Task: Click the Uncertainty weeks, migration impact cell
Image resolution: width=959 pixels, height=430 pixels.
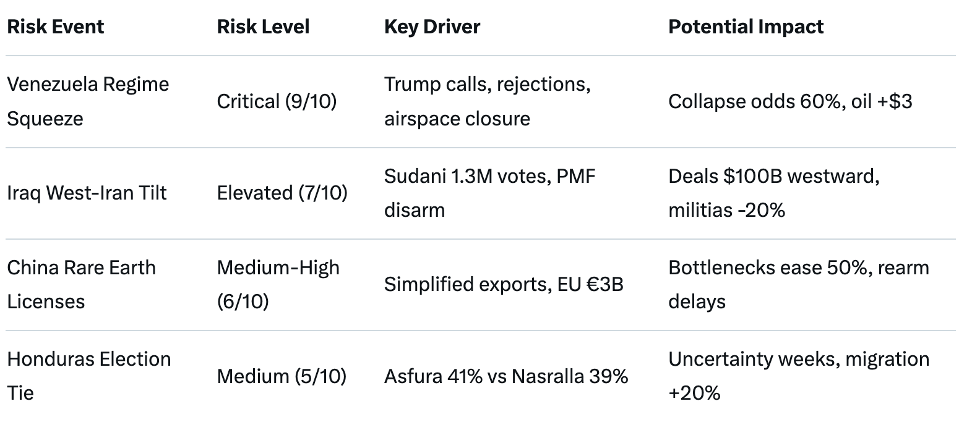Action: click(x=799, y=376)
